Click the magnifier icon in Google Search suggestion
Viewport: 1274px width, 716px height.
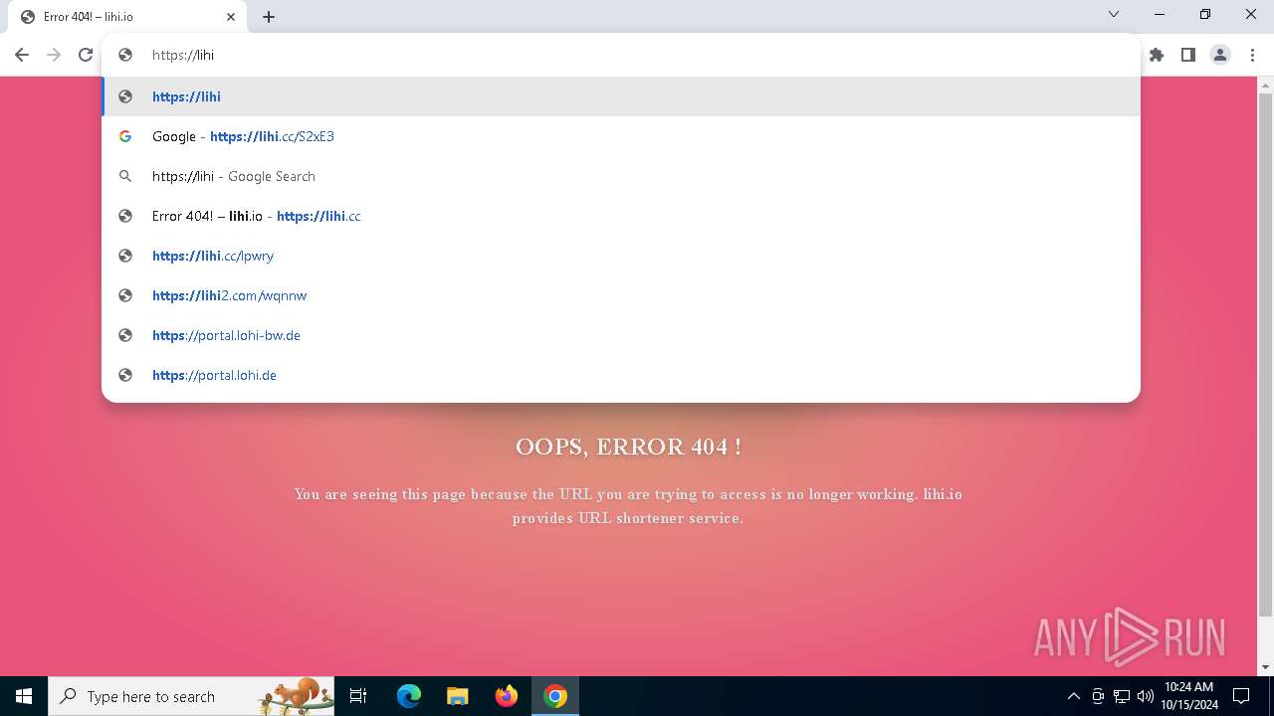(x=125, y=176)
